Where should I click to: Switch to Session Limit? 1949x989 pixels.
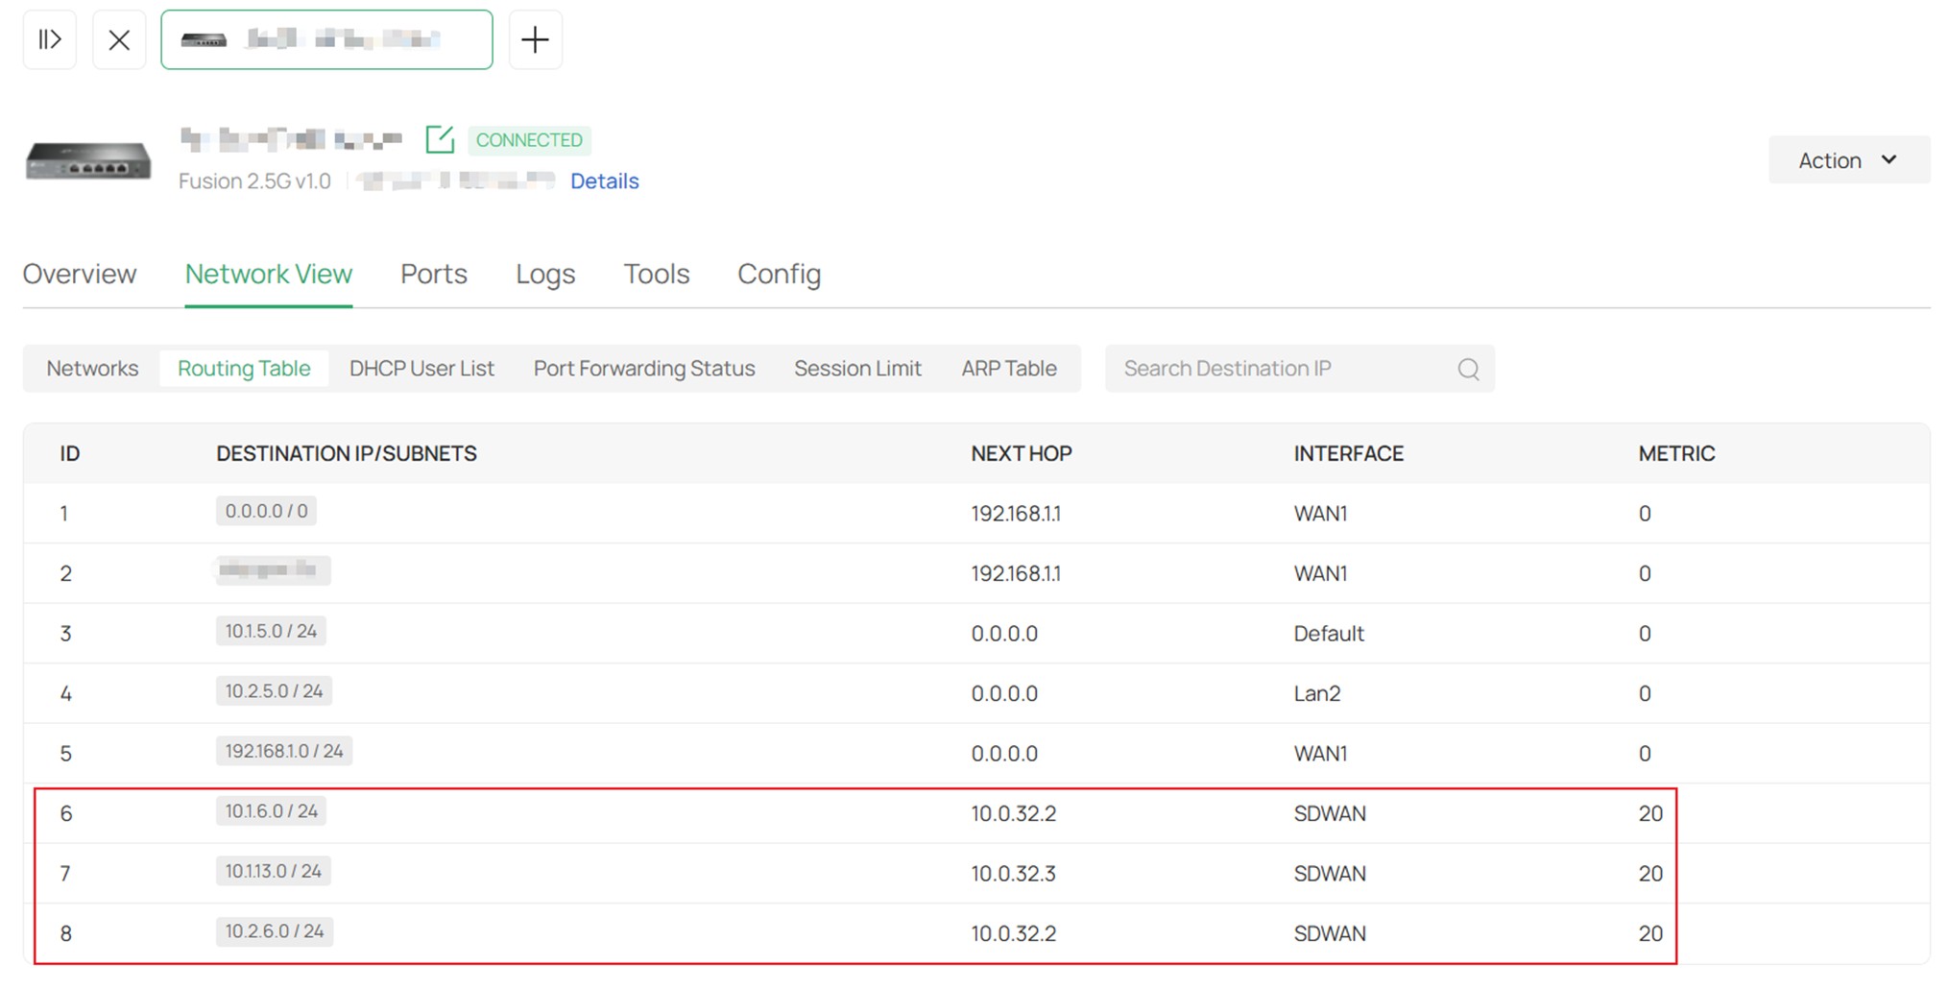click(x=857, y=369)
